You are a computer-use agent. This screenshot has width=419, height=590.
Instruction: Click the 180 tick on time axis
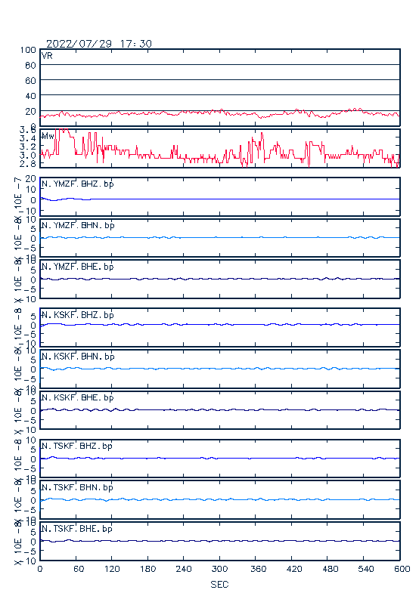[147, 569]
